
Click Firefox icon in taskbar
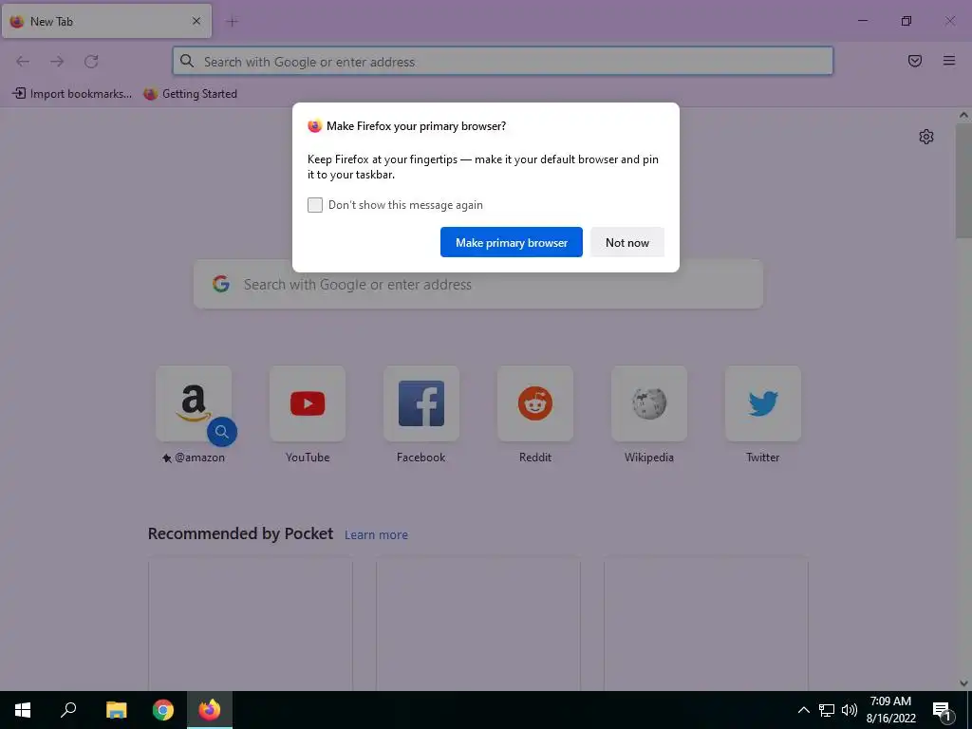click(210, 710)
